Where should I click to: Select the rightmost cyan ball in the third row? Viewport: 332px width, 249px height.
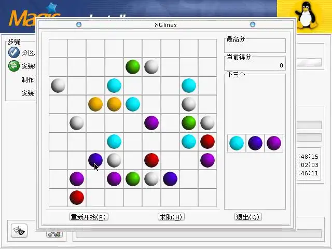189,86
